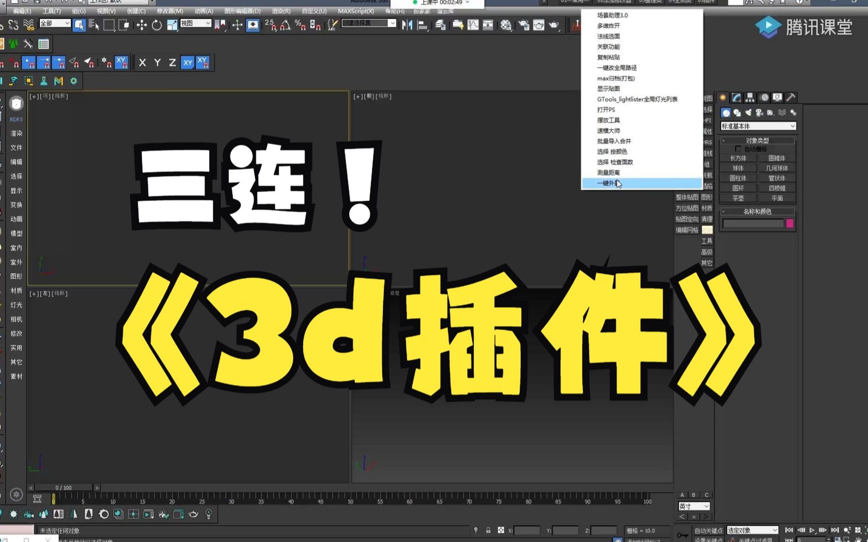This screenshot has height=542, width=868.
Task: Click the Mirror tool icon
Action: point(407,25)
